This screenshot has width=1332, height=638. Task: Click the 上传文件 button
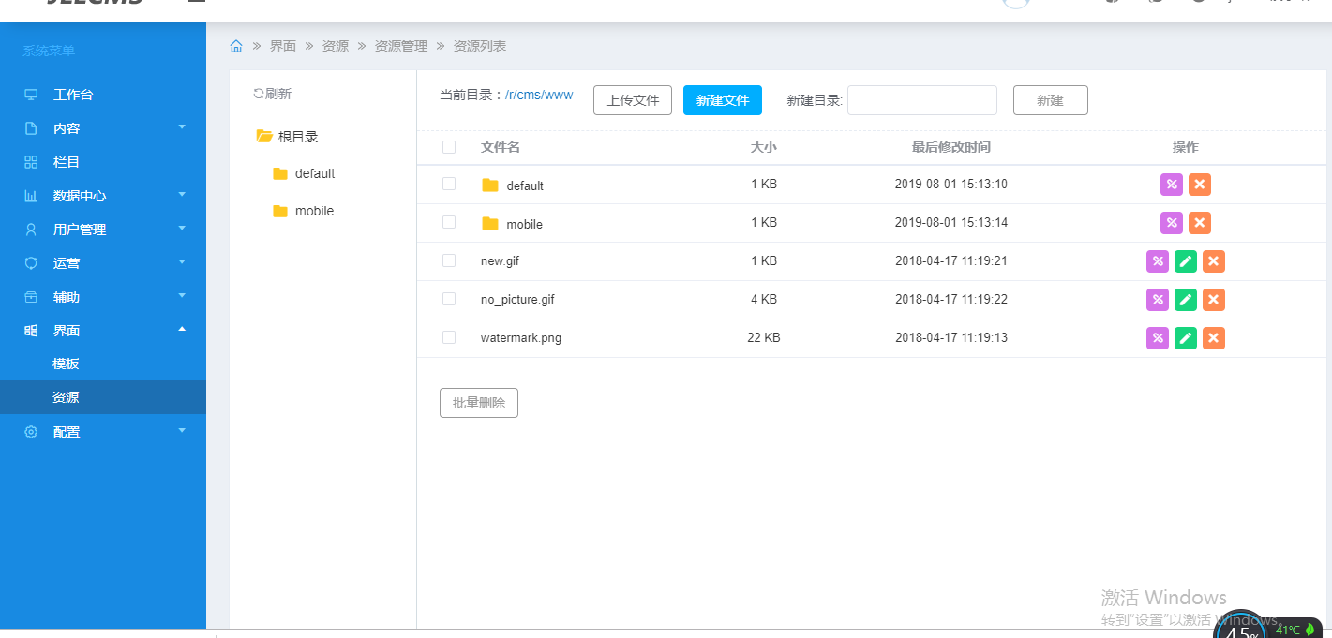633,100
